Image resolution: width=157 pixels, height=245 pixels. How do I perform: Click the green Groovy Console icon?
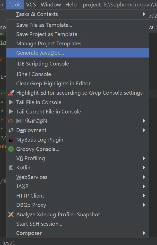pos(11,149)
